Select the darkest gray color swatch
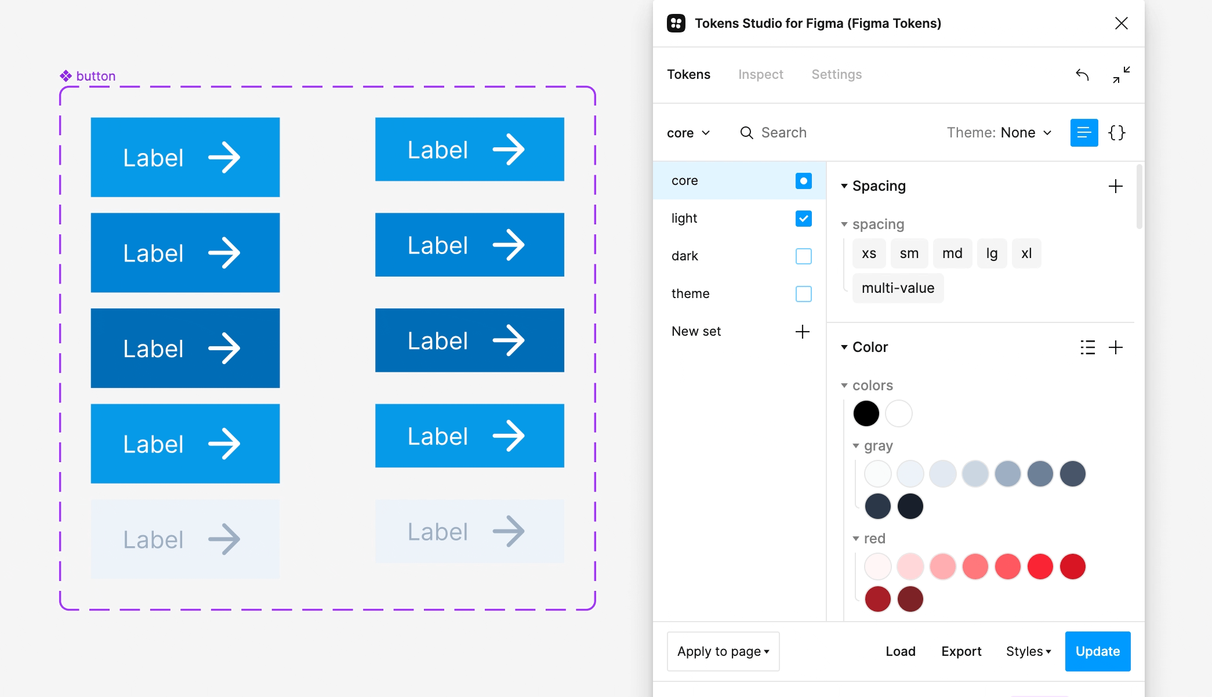This screenshot has height=697, width=1212. pyautogui.click(x=910, y=507)
